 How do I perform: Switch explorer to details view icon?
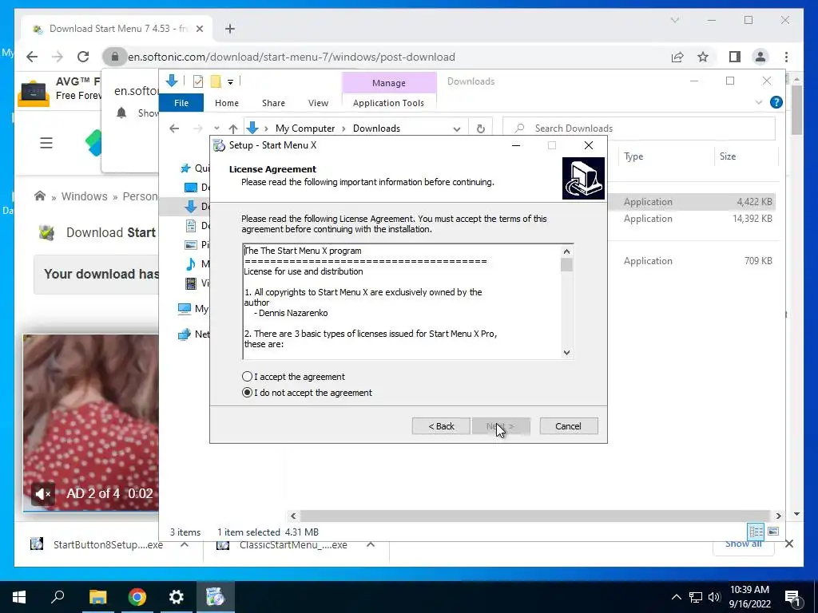[756, 531]
